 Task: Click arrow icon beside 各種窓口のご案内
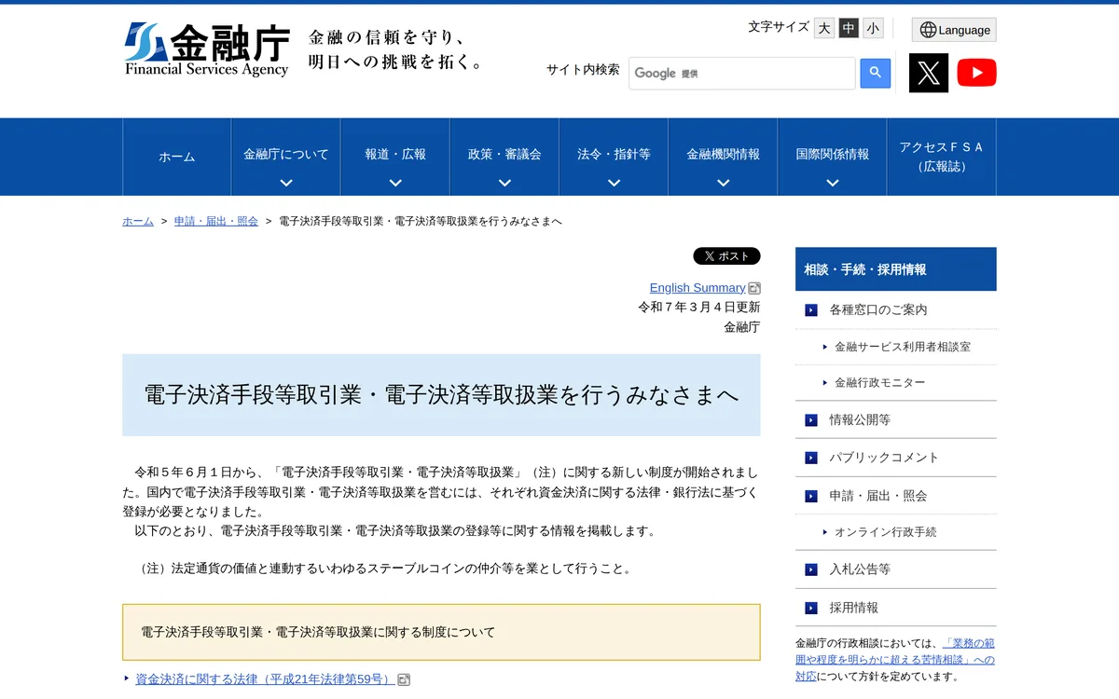[x=811, y=310]
